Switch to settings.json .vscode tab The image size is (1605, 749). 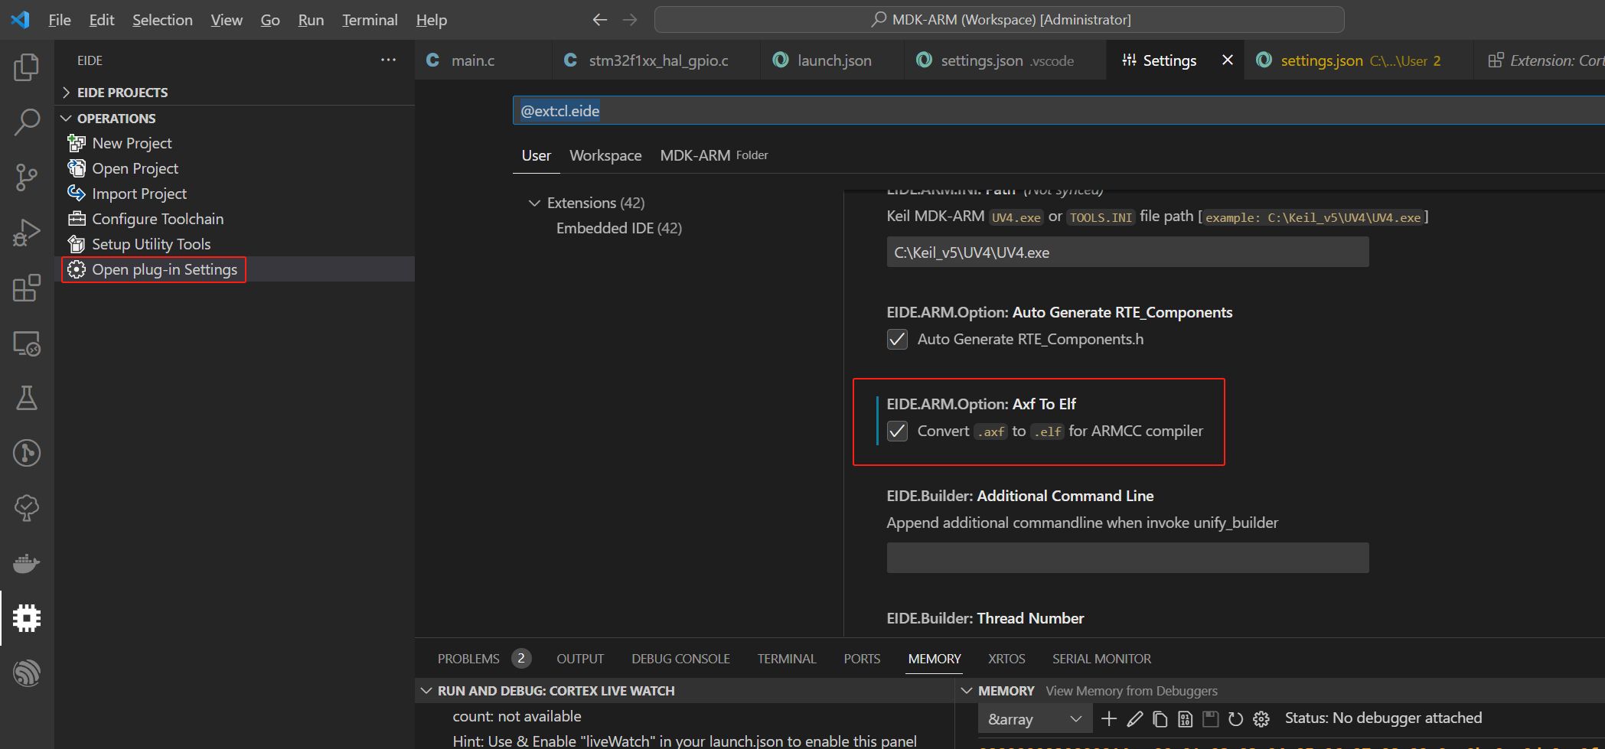coord(1006,60)
